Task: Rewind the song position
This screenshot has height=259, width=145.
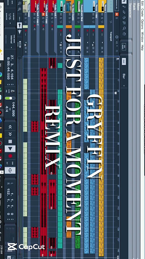Action: click(10, 127)
